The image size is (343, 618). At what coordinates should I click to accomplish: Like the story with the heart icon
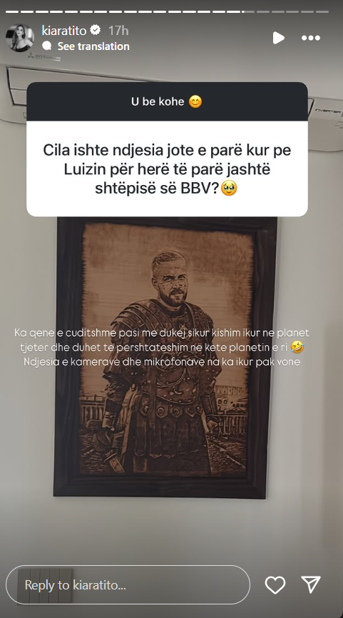tap(275, 585)
